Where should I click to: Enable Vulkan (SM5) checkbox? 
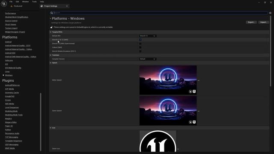[140, 47]
